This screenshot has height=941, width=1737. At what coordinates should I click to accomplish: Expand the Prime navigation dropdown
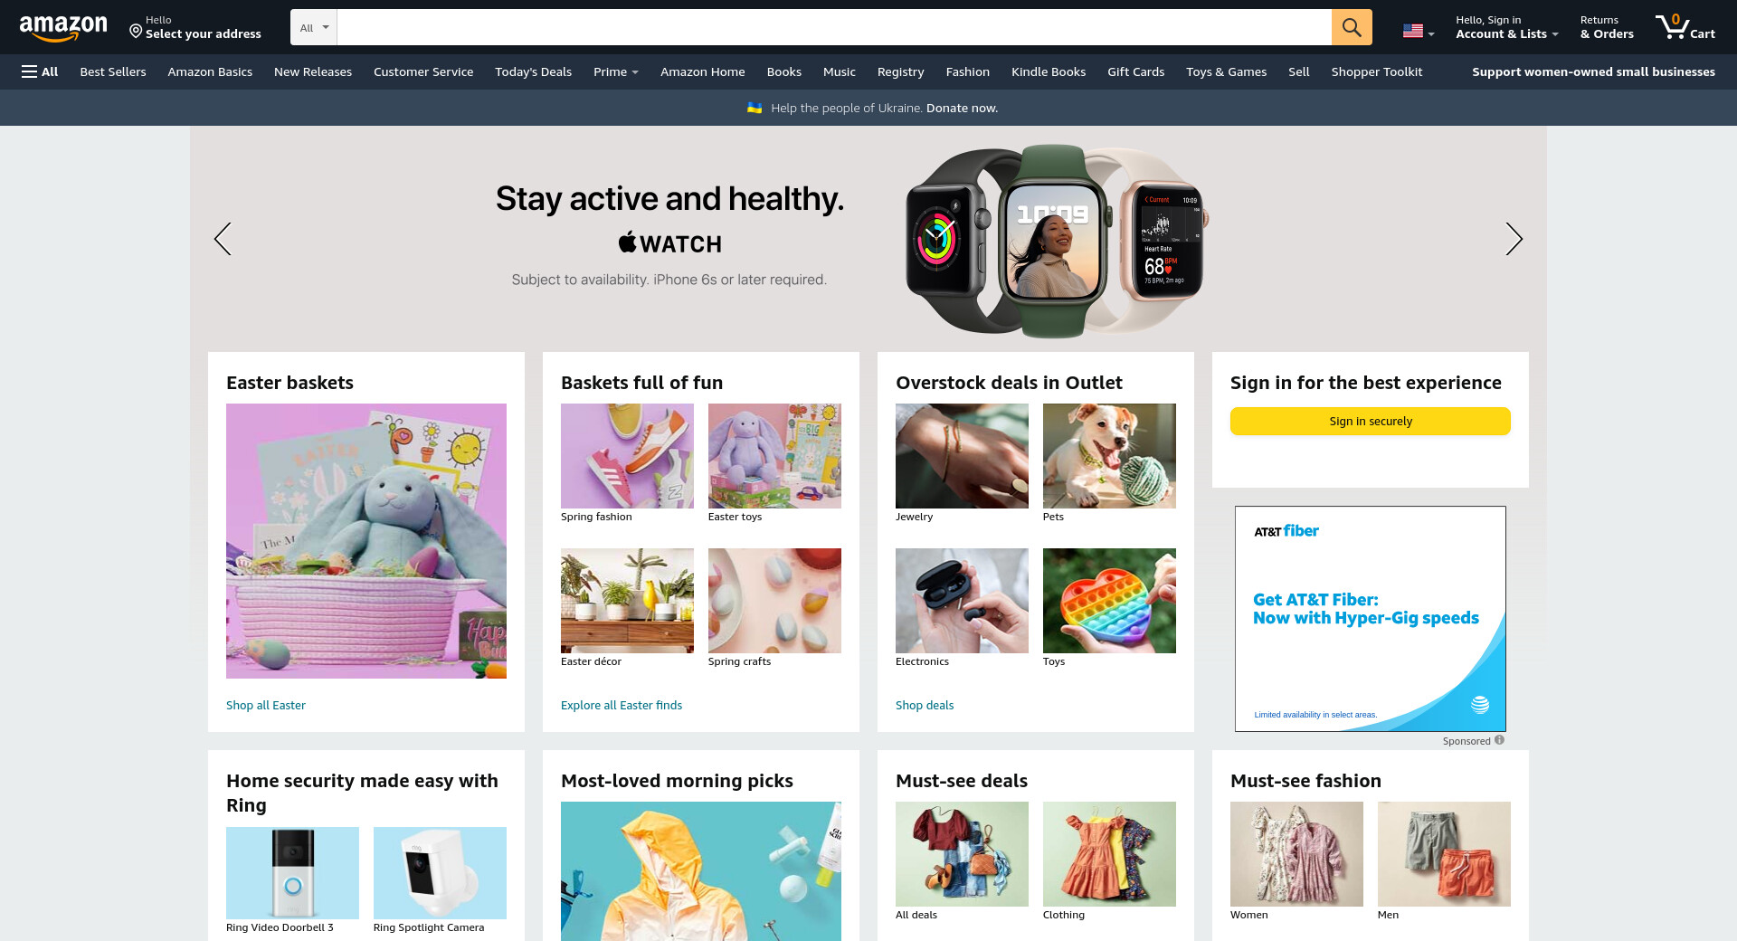coord(616,71)
